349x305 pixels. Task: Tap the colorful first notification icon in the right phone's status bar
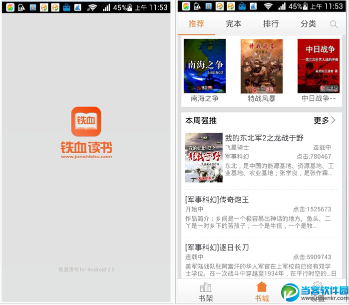tap(186, 6)
